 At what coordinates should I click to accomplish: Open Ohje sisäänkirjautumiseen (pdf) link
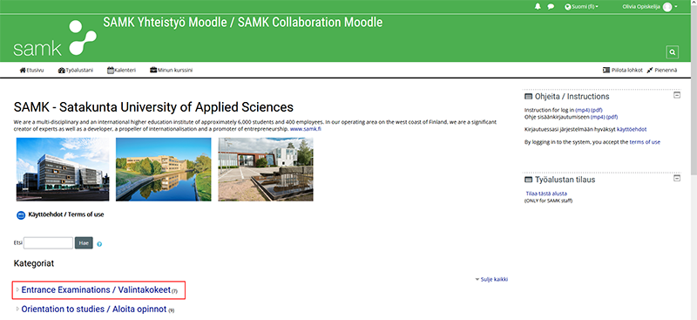pos(612,117)
